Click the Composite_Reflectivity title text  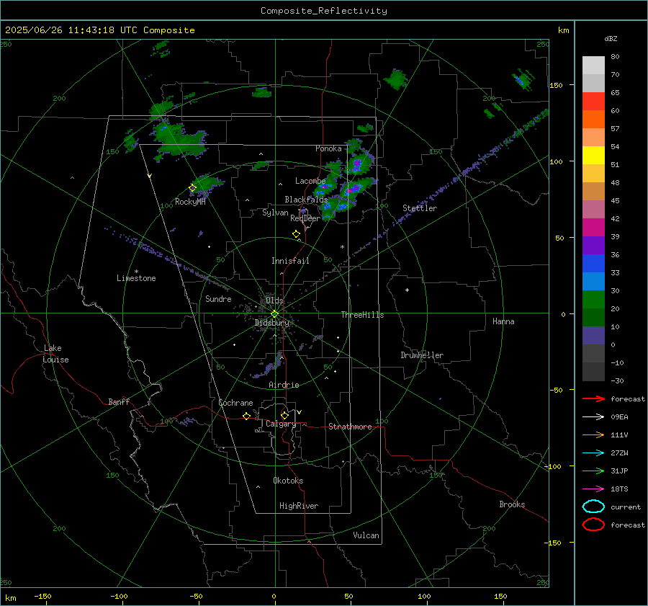coord(323,11)
